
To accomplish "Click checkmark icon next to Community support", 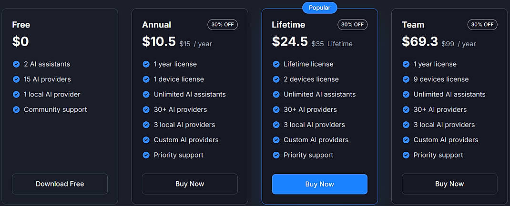I will click(16, 109).
